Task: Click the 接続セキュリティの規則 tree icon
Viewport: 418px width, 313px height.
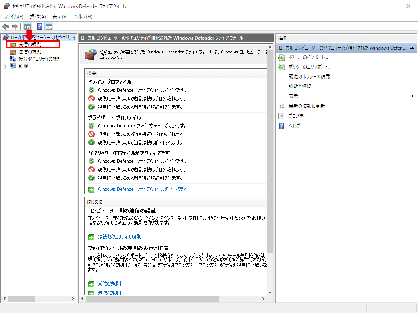Action: [x=13, y=59]
